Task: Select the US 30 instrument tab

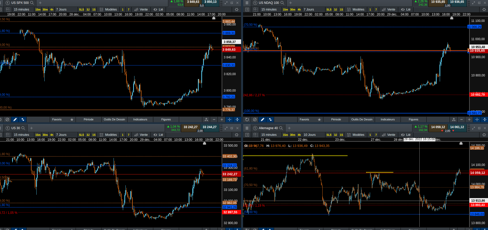Action: (16, 128)
